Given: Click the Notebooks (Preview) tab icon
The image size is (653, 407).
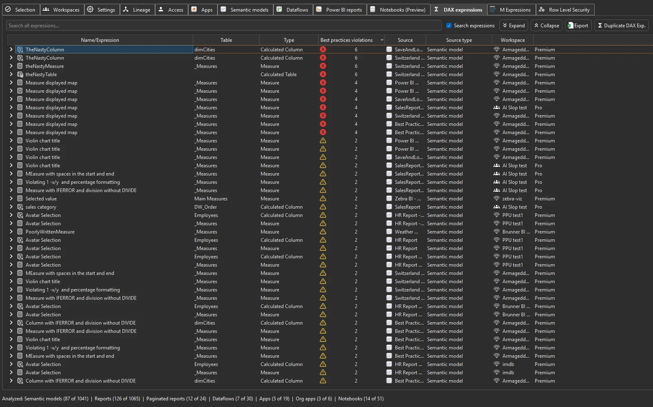Looking at the screenshot, I should tap(373, 10).
